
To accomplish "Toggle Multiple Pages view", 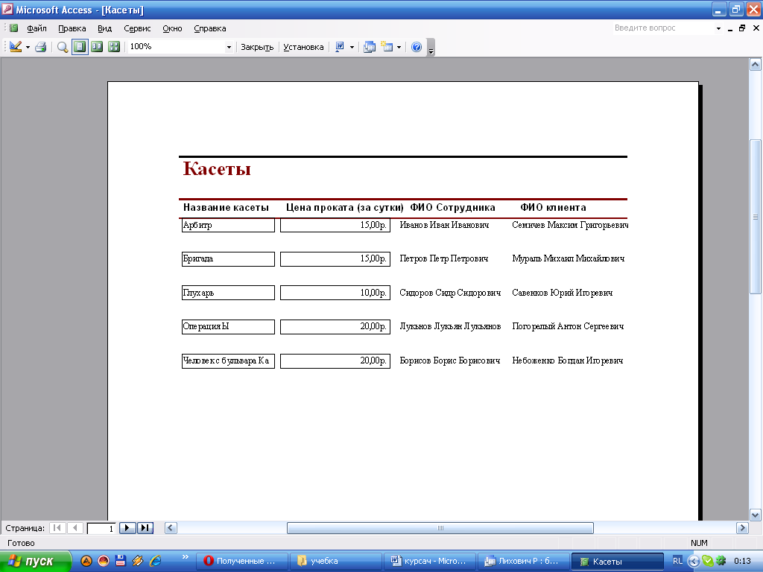I will 114,47.
